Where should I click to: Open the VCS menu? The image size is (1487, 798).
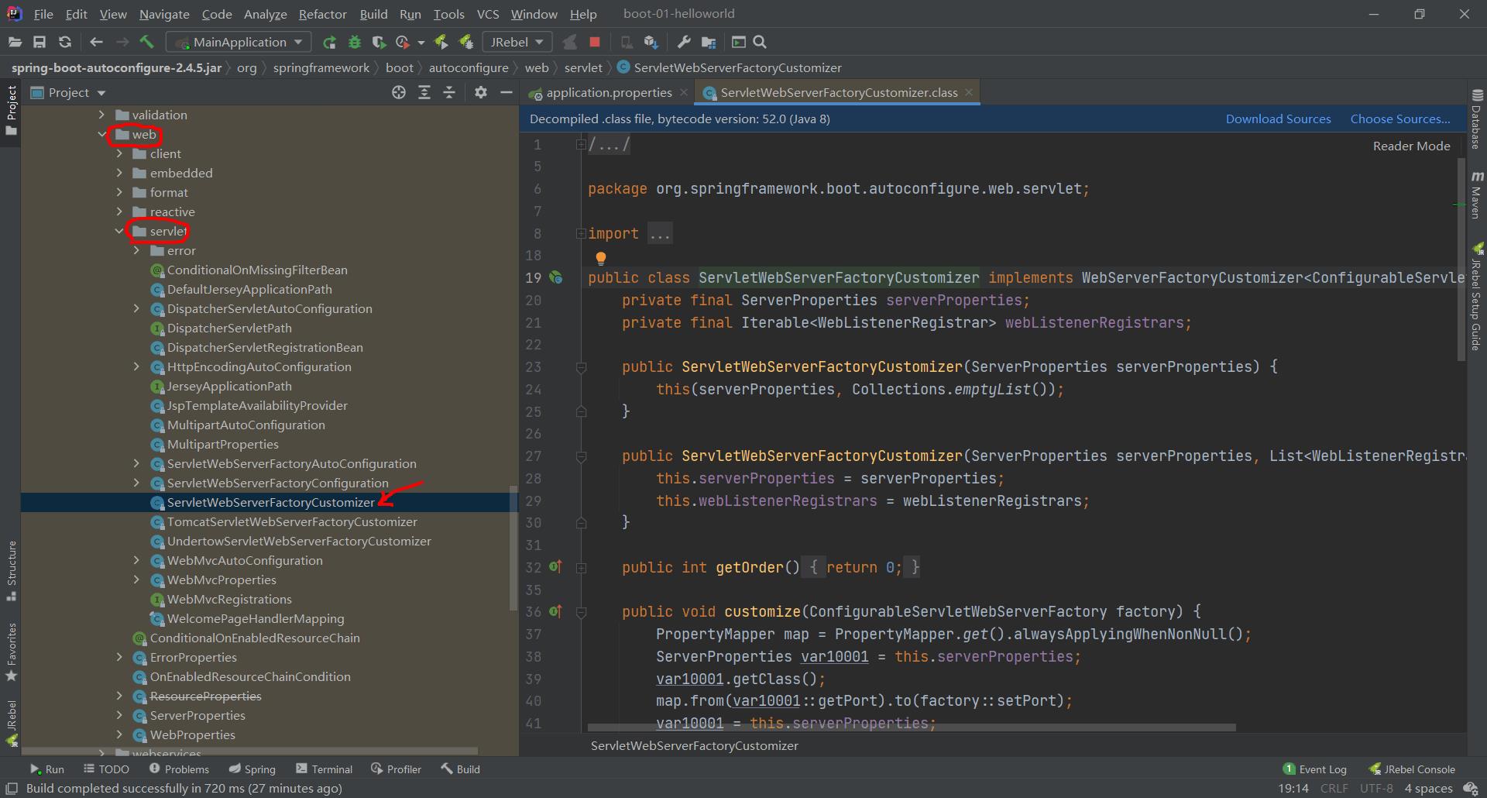click(488, 14)
